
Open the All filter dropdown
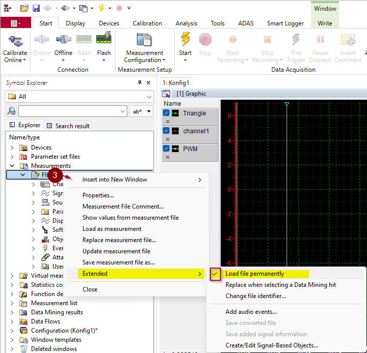point(79,97)
